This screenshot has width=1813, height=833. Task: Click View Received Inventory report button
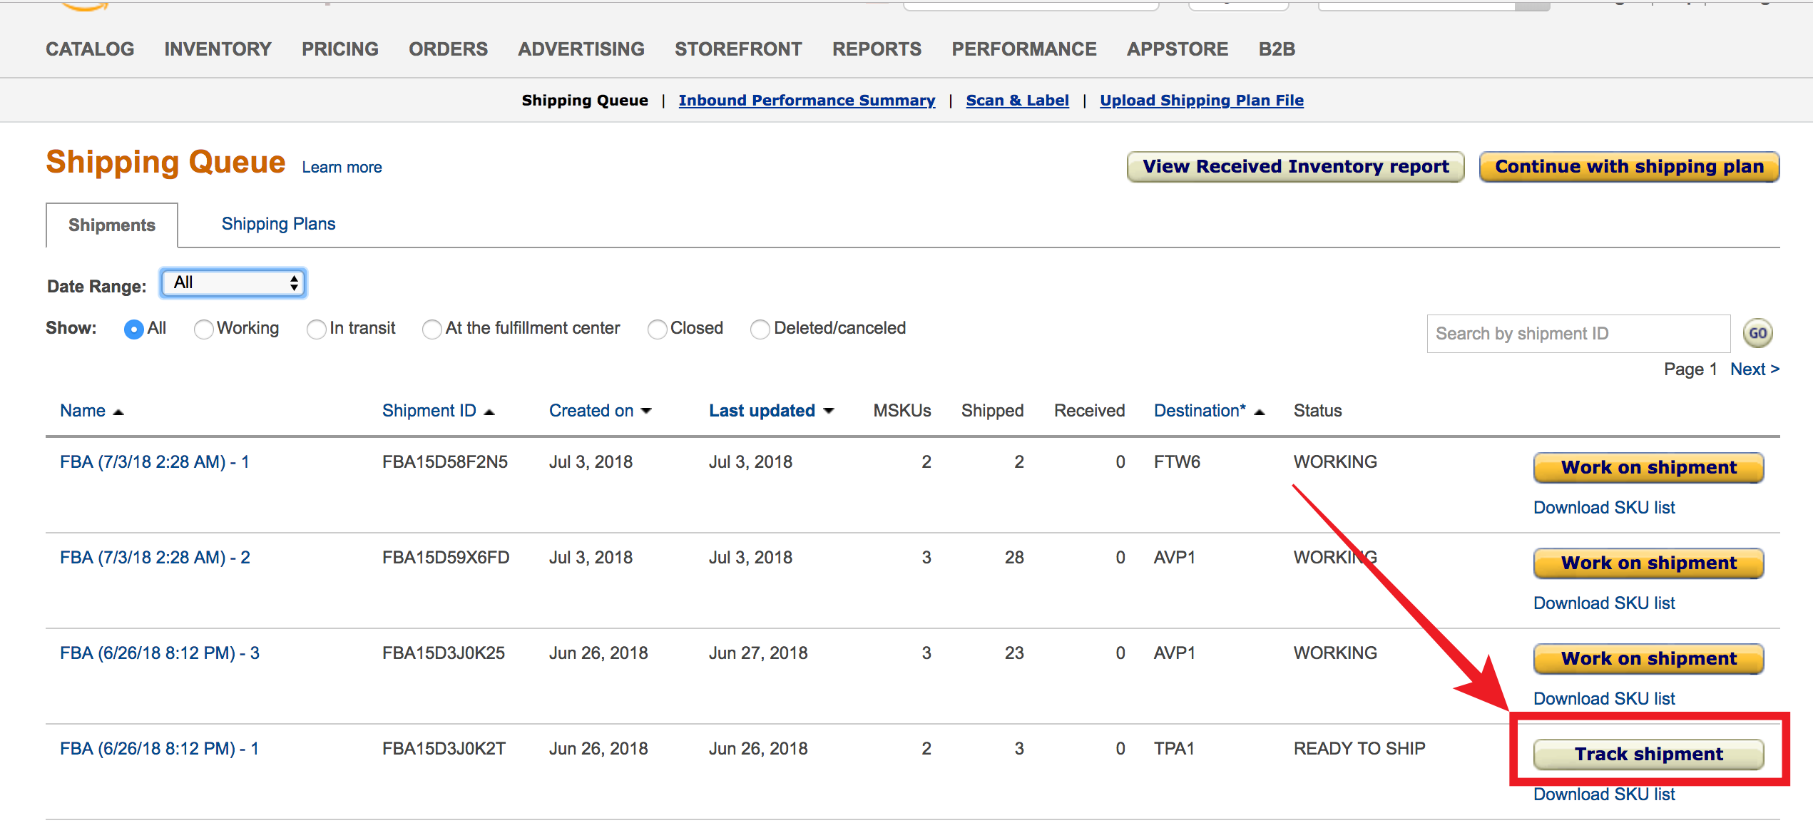1295,167
